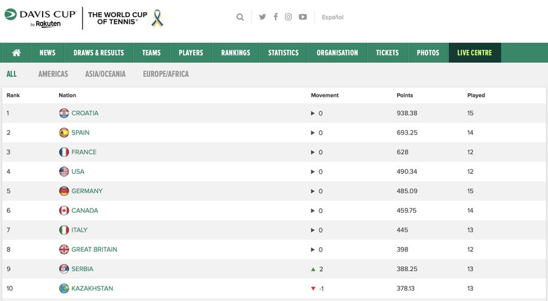548x301 pixels.
Task: Select the Europe/Africa tab
Action: tap(166, 74)
